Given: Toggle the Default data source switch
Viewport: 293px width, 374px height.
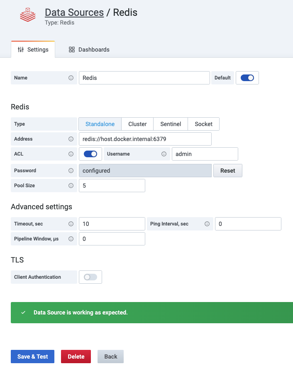Looking at the screenshot, I should 247,78.
